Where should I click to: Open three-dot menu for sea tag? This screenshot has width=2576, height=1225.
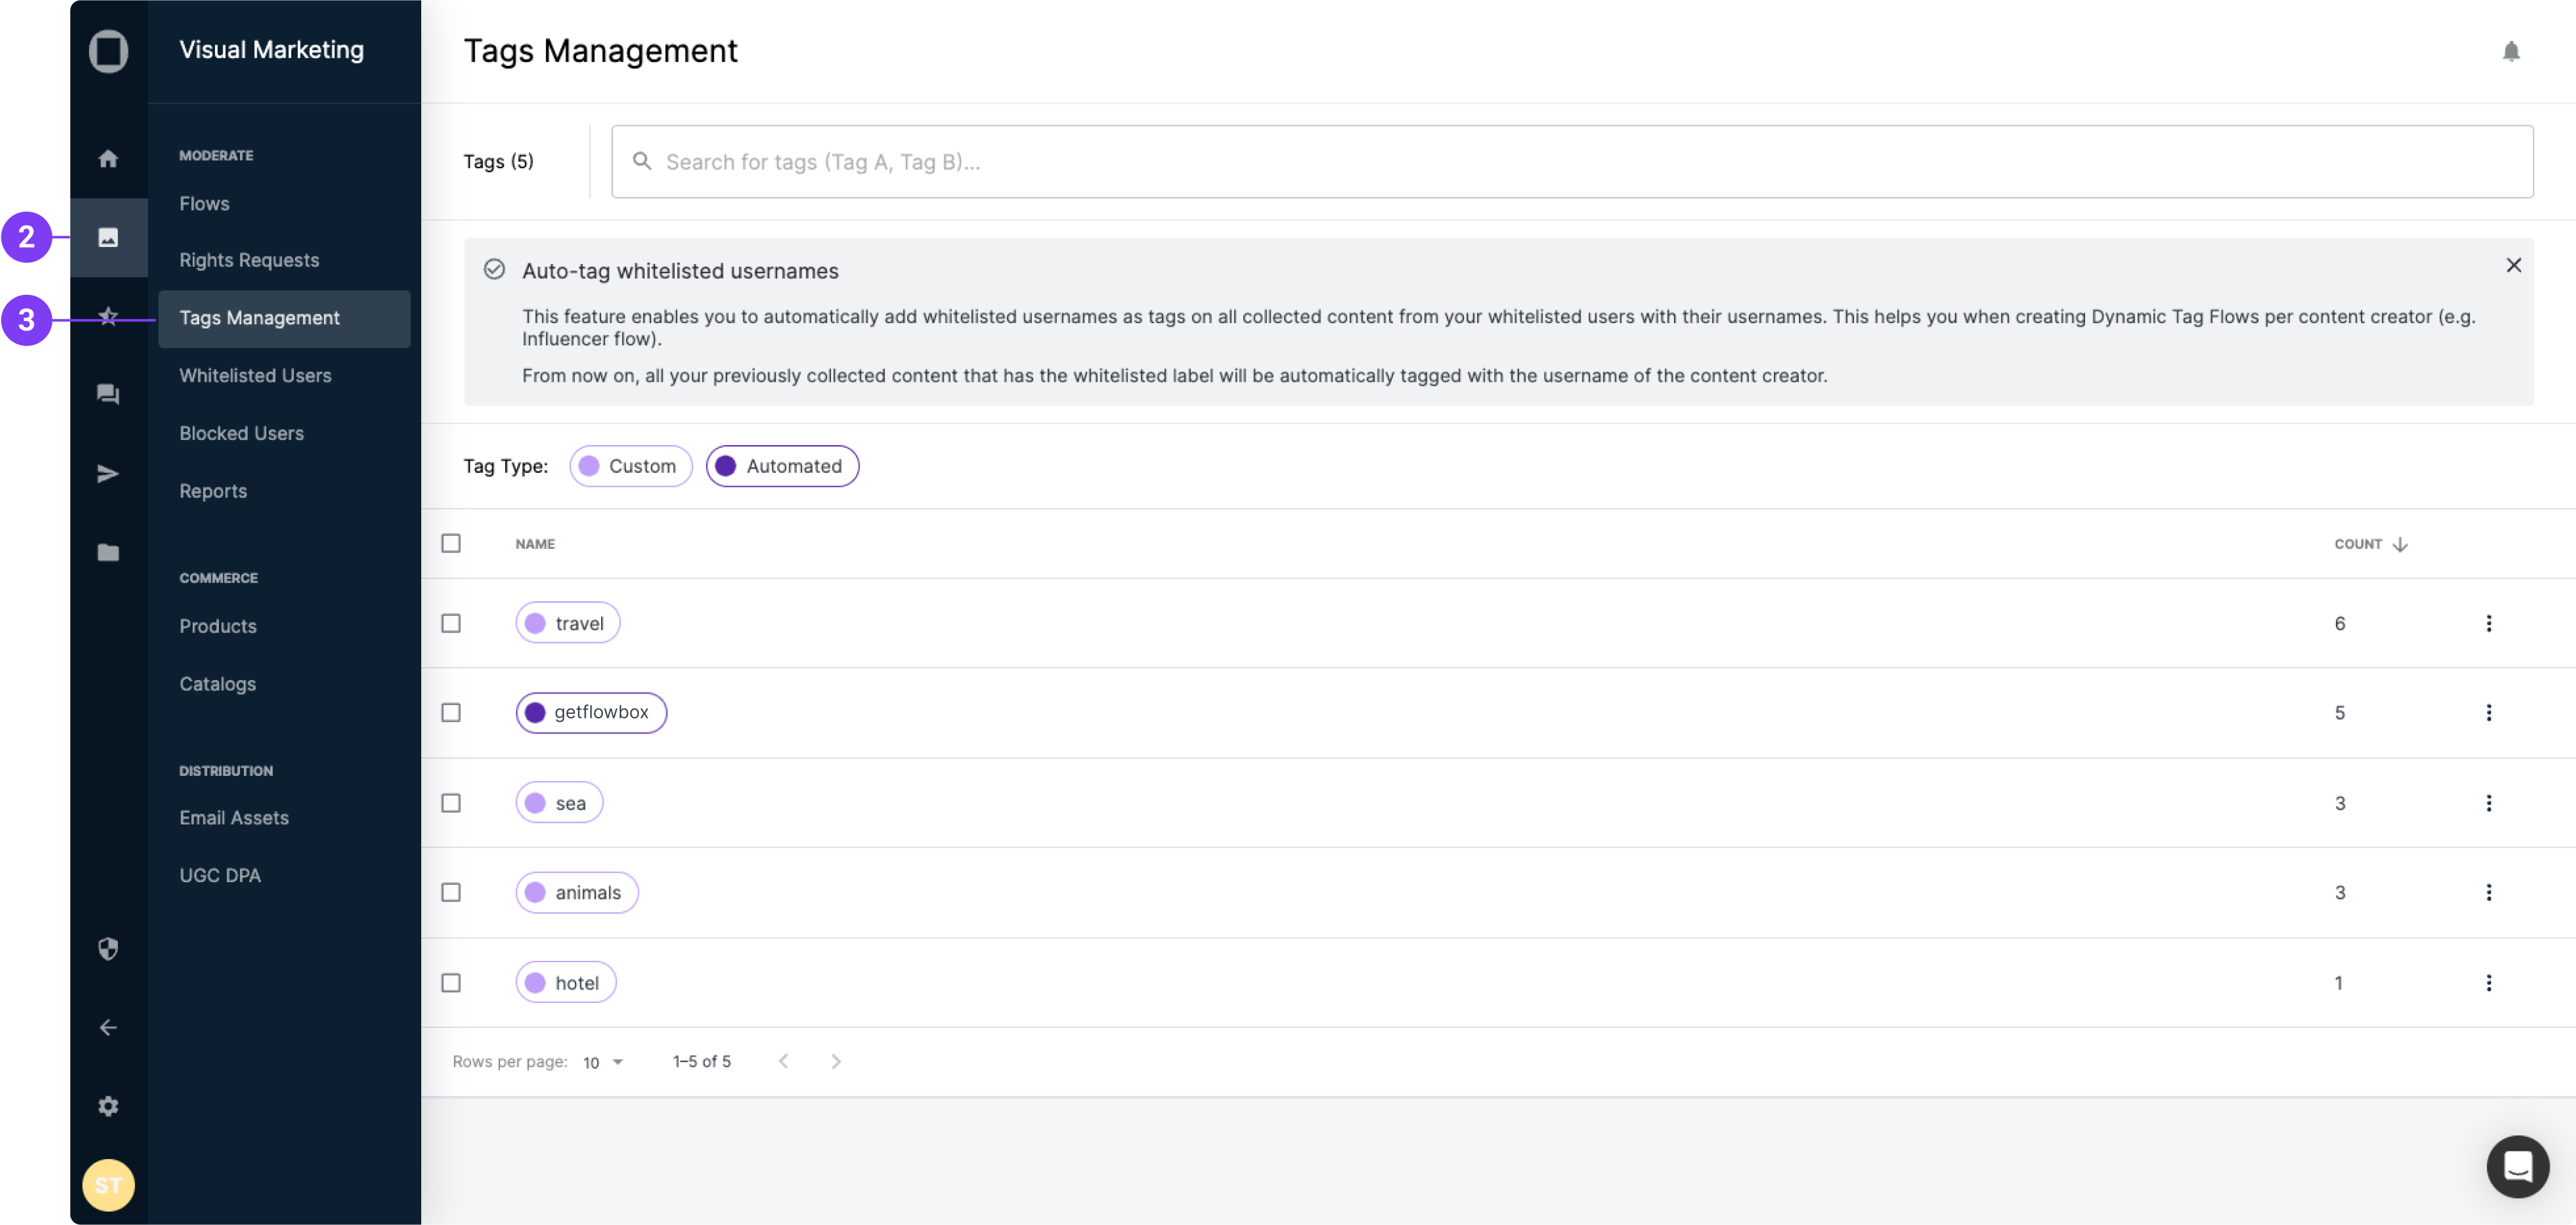click(x=2488, y=803)
